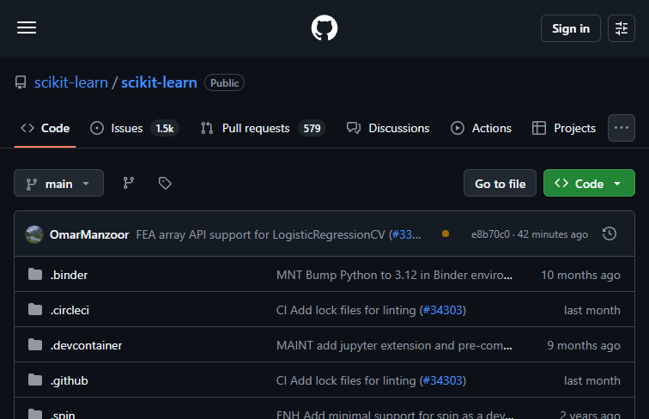Go to GitHub homepage via Octocat logo
The width and height of the screenshot is (649, 419).
(x=324, y=28)
